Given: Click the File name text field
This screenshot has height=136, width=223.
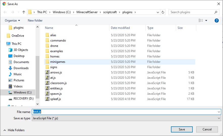Looking at the screenshot, I should tap(125, 112).
